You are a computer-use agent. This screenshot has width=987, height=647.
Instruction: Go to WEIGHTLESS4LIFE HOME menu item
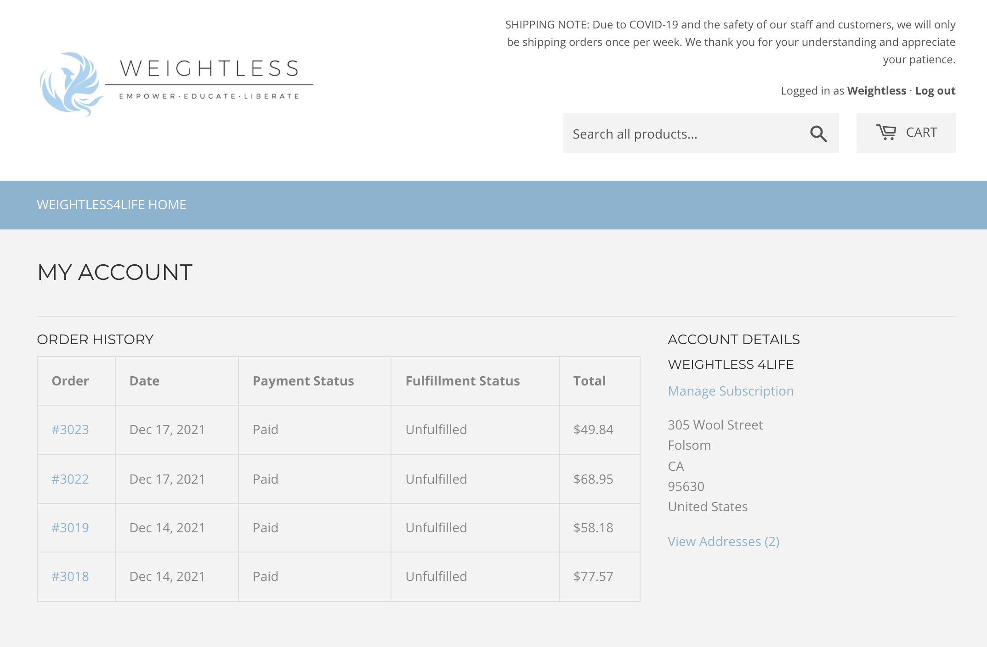(112, 205)
